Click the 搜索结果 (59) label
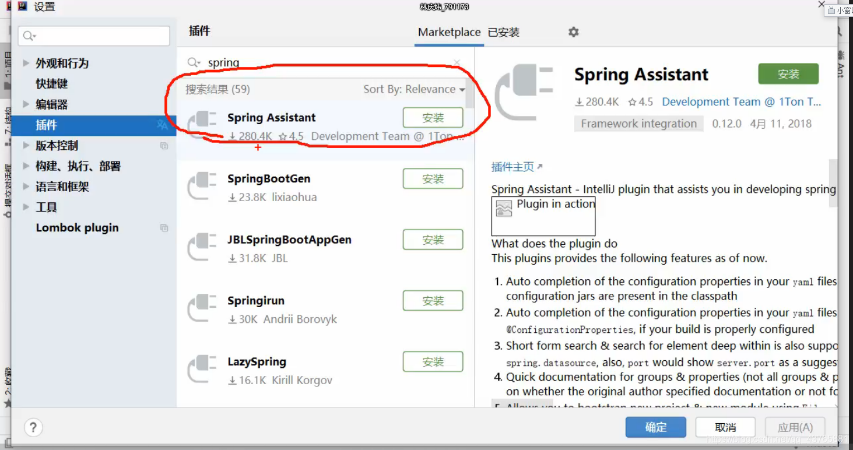853x450 pixels. 217,89
